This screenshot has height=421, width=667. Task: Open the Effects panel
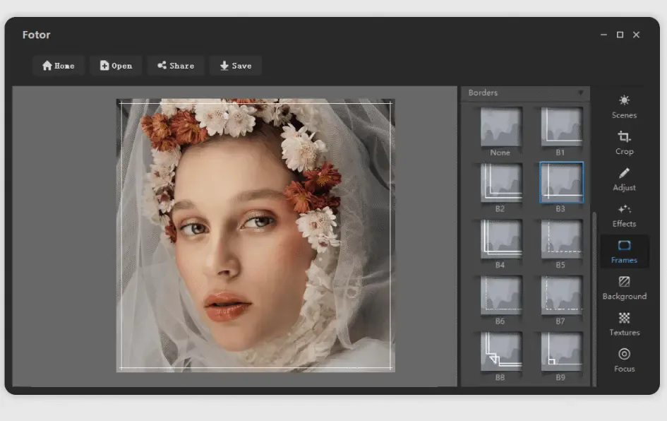[624, 217]
